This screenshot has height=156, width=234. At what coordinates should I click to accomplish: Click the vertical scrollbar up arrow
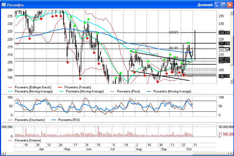(x=231, y=13)
